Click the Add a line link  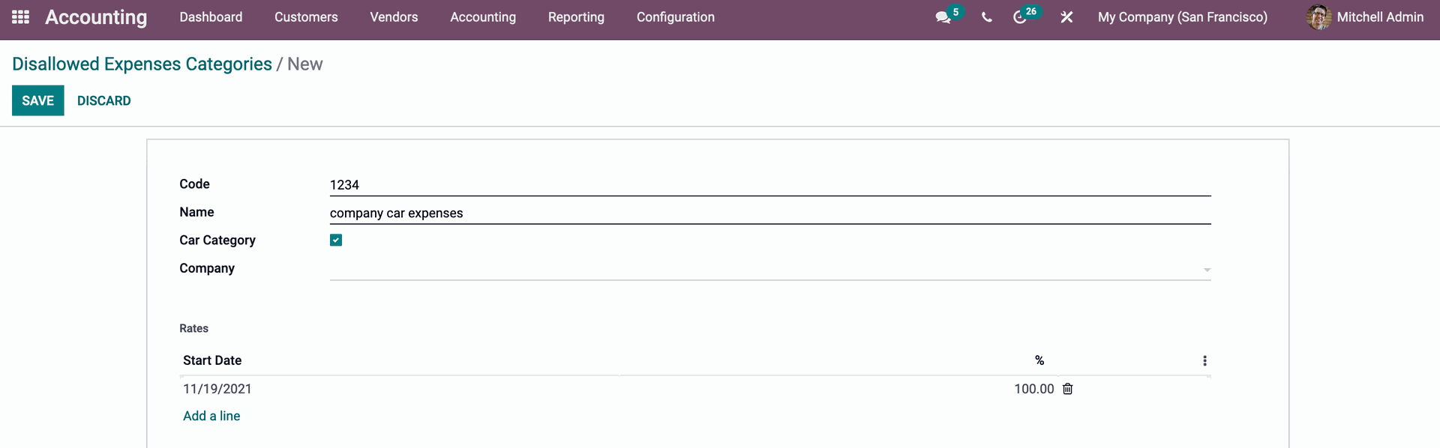[211, 416]
